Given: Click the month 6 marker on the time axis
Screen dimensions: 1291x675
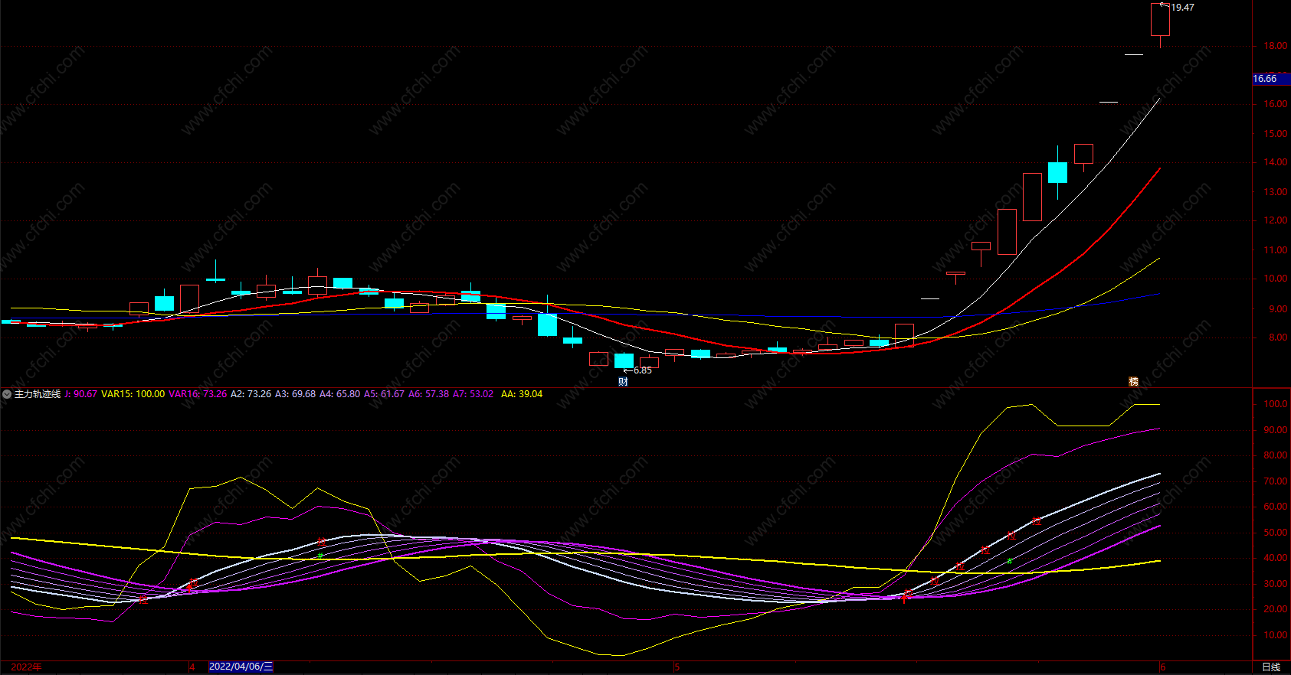Looking at the screenshot, I should tap(1163, 667).
